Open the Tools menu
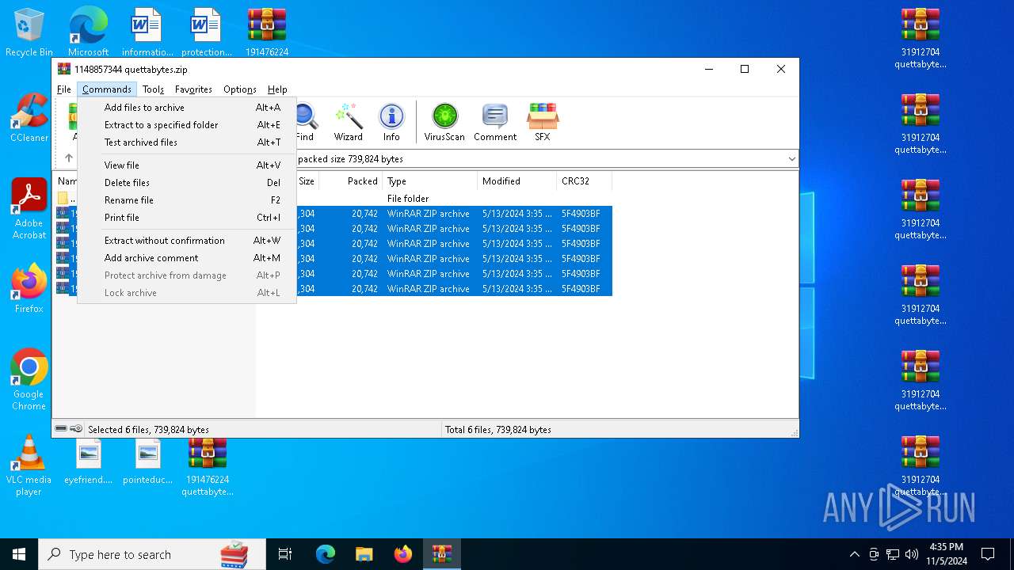 (x=153, y=89)
